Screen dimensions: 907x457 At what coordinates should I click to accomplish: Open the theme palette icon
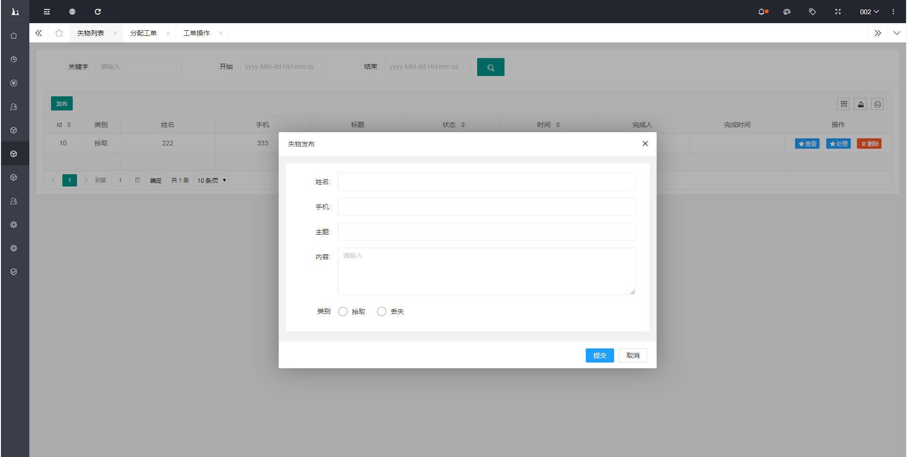(x=787, y=12)
